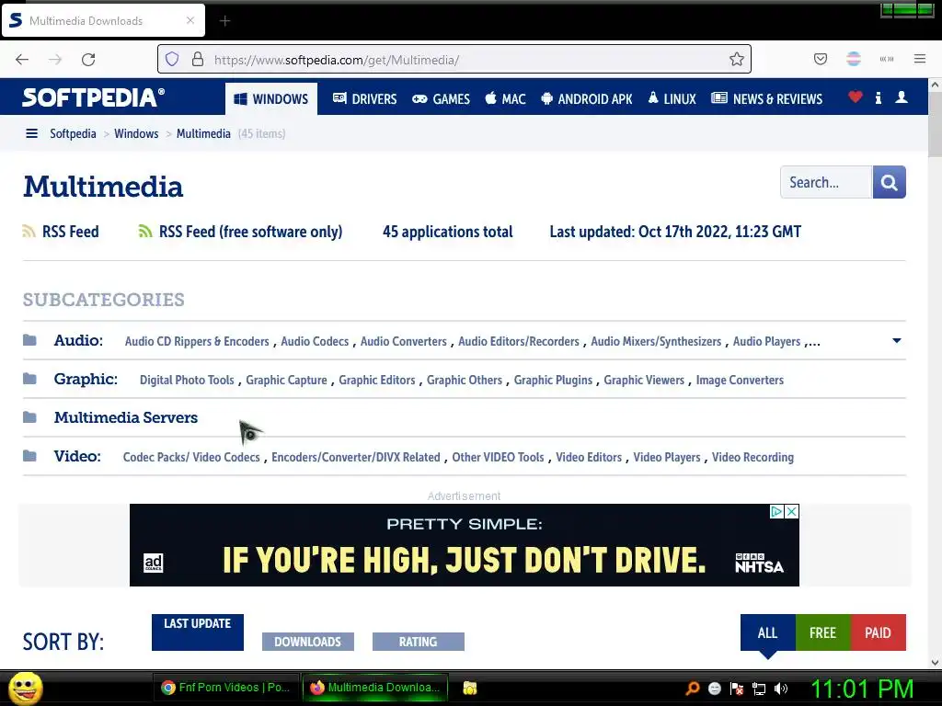Viewport: 942px width, 706px height.
Task: Expand the Audio subcategories arrow
Action: 896,340
